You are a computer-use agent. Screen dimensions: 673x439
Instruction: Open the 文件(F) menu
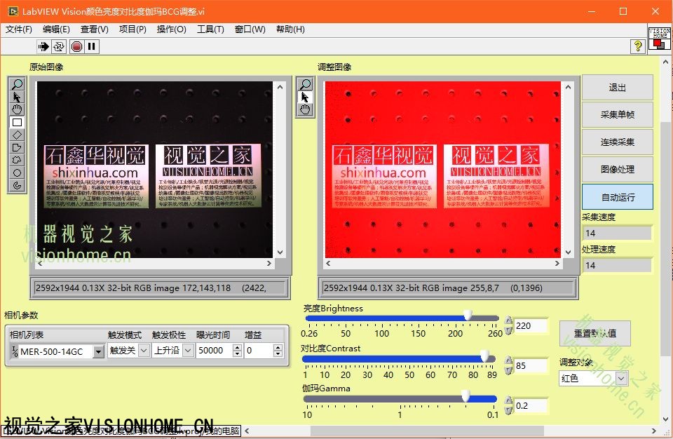pos(19,29)
